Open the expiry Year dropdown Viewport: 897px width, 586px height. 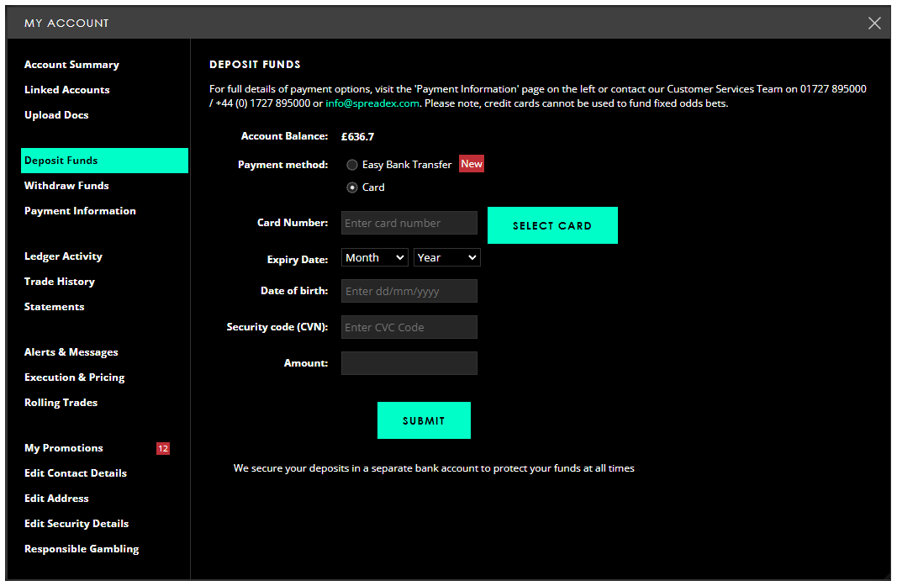446,258
